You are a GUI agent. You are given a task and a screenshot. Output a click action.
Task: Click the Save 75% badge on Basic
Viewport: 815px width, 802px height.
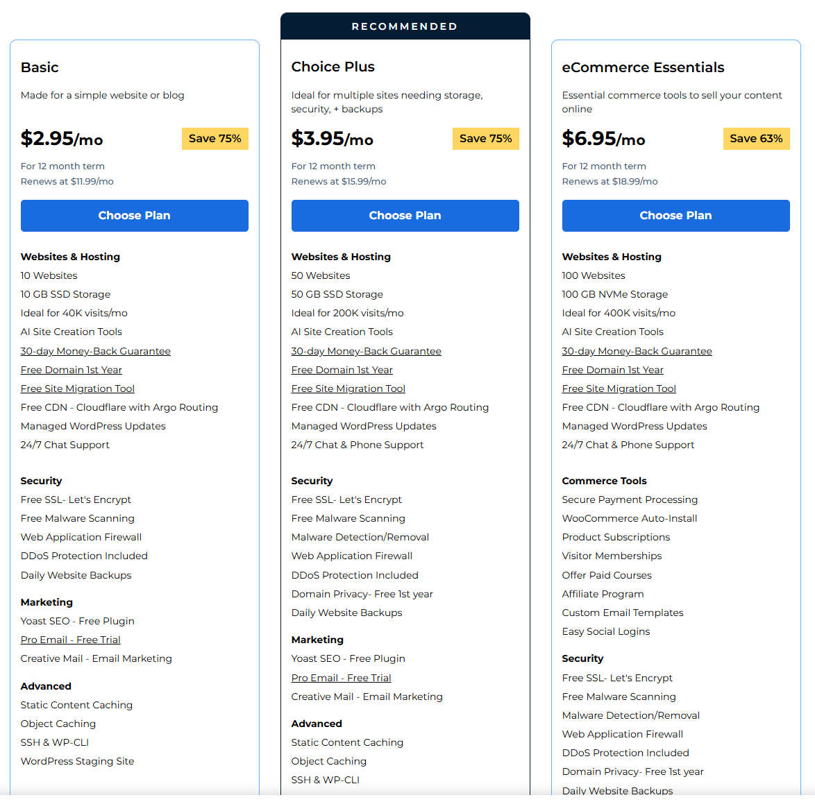[215, 139]
